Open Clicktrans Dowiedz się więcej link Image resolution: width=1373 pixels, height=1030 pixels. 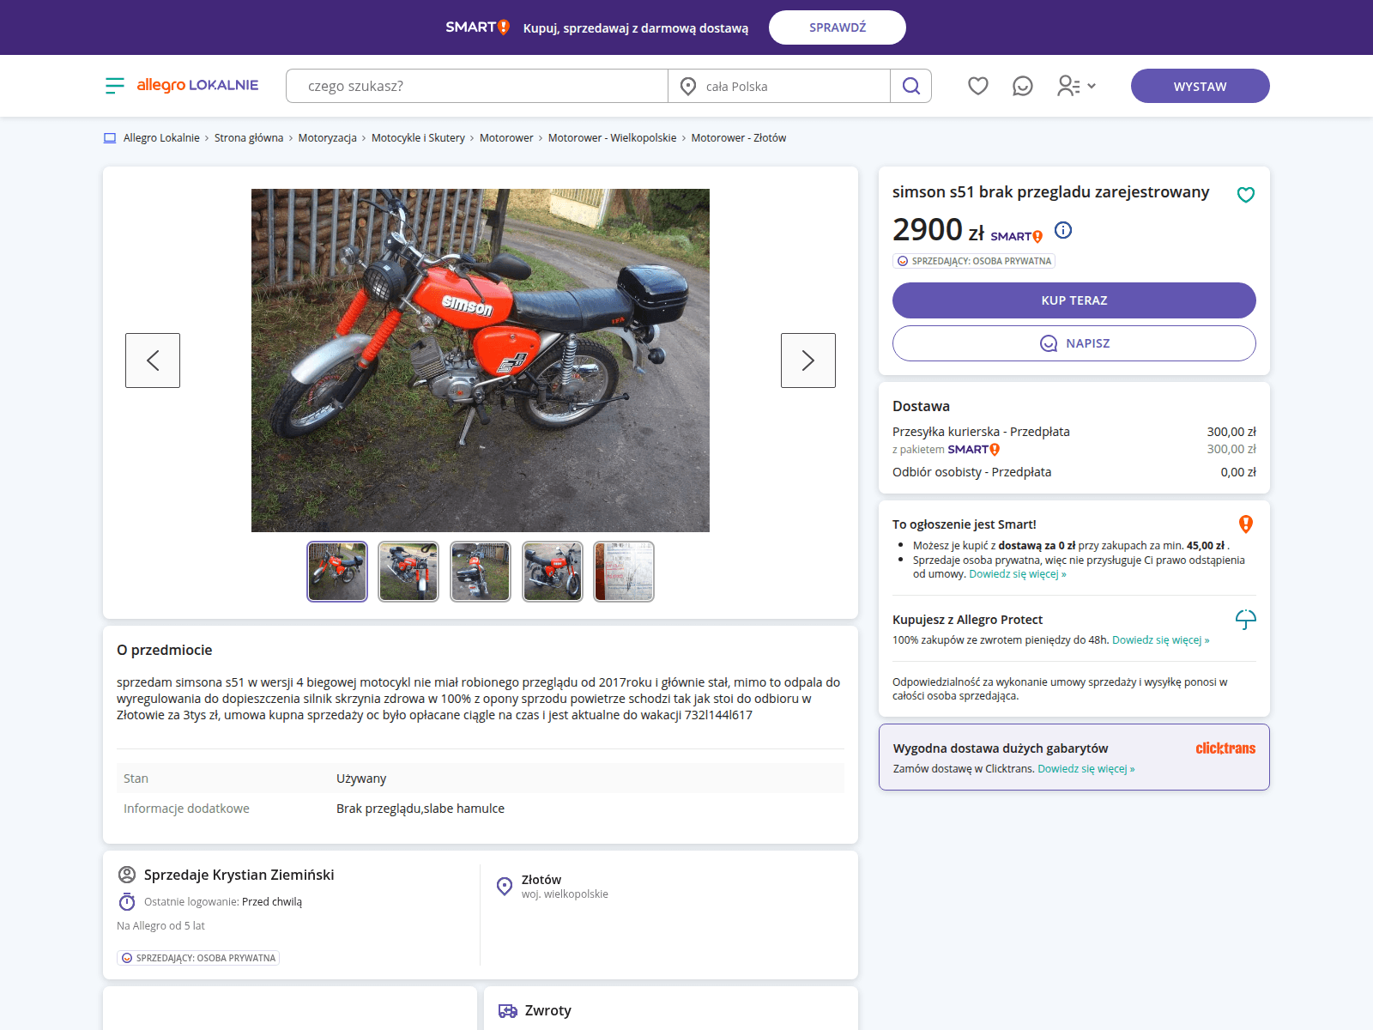coord(1086,769)
